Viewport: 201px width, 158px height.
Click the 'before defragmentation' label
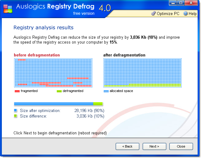tap(37, 55)
